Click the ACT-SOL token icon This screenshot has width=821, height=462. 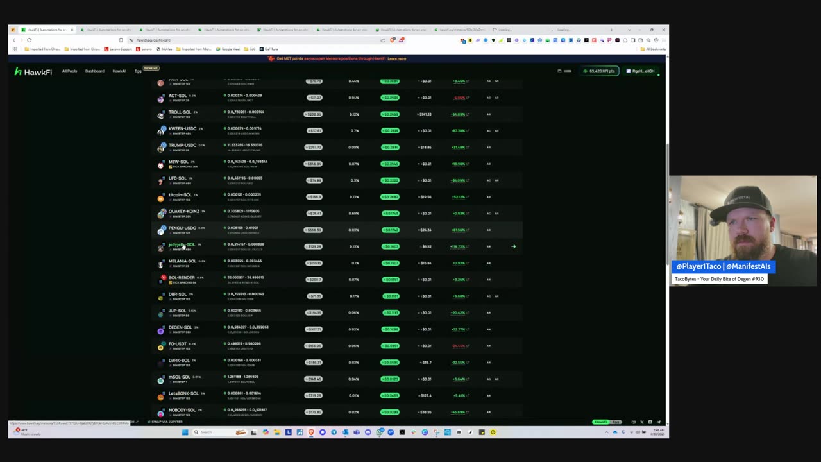click(x=160, y=98)
